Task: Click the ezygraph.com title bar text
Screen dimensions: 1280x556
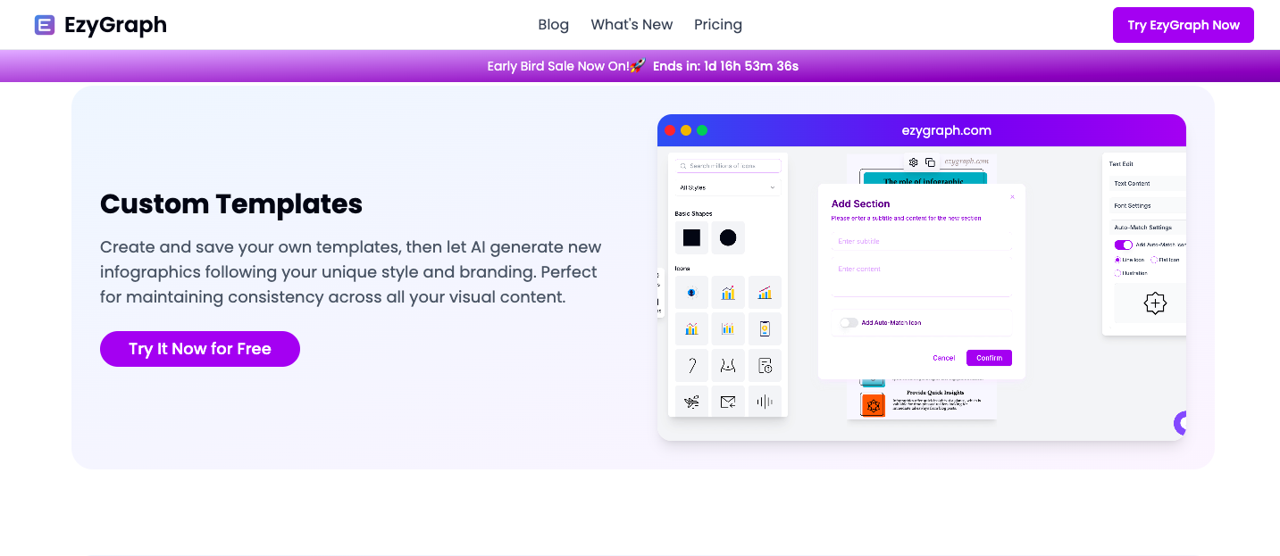Action: (x=946, y=130)
